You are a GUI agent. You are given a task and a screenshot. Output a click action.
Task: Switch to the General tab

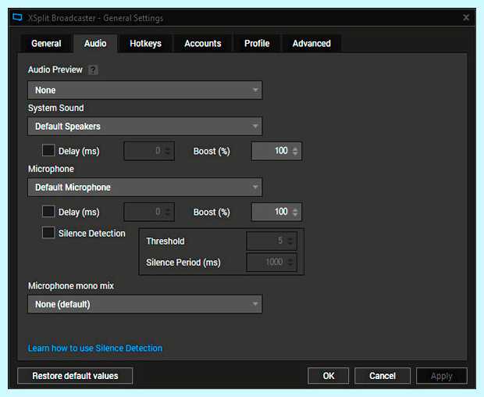[x=46, y=44]
